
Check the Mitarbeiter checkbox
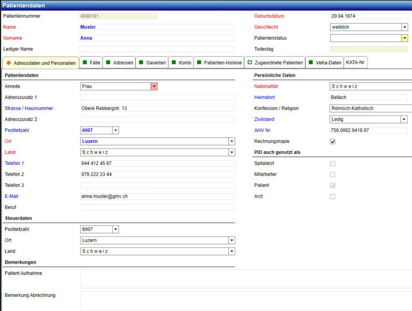pos(333,174)
